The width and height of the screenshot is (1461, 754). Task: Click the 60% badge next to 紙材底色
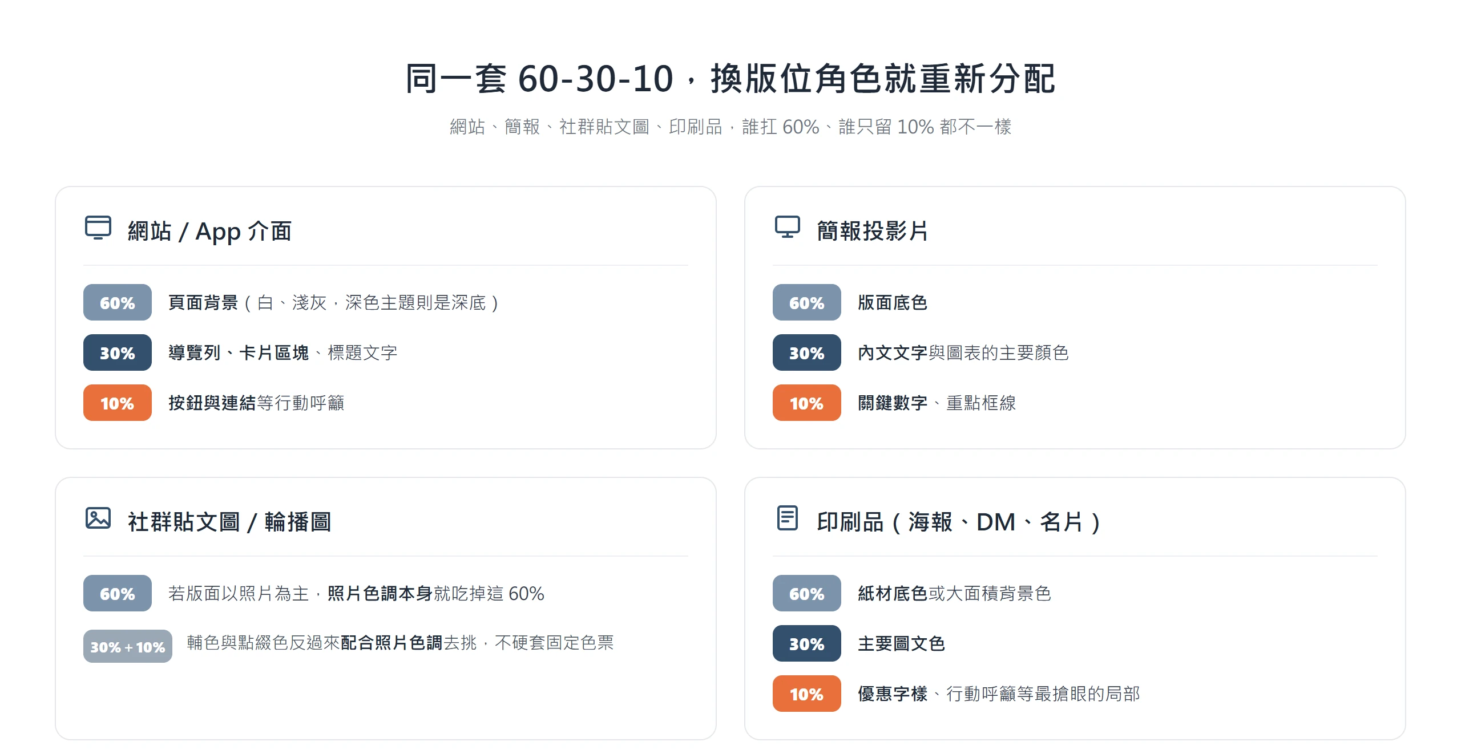[807, 593]
